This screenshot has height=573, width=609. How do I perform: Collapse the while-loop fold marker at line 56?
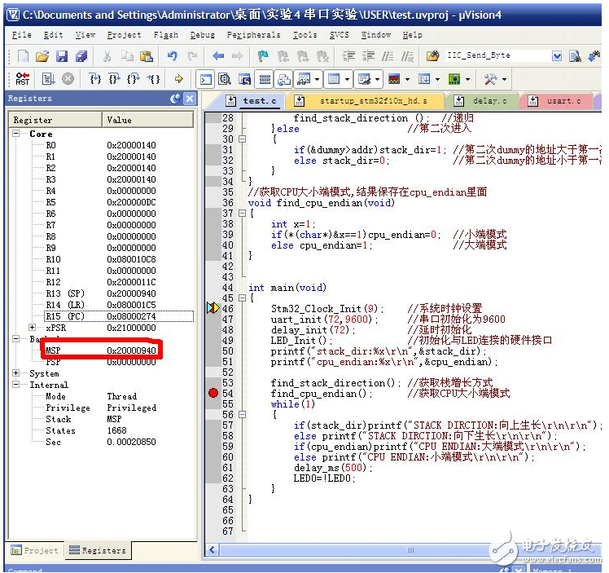(242, 415)
